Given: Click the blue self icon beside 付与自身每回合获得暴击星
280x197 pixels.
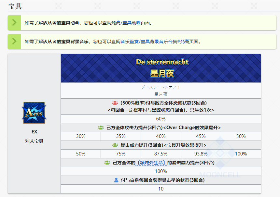Looking at the screenshot, I should (x=116, y=180).
